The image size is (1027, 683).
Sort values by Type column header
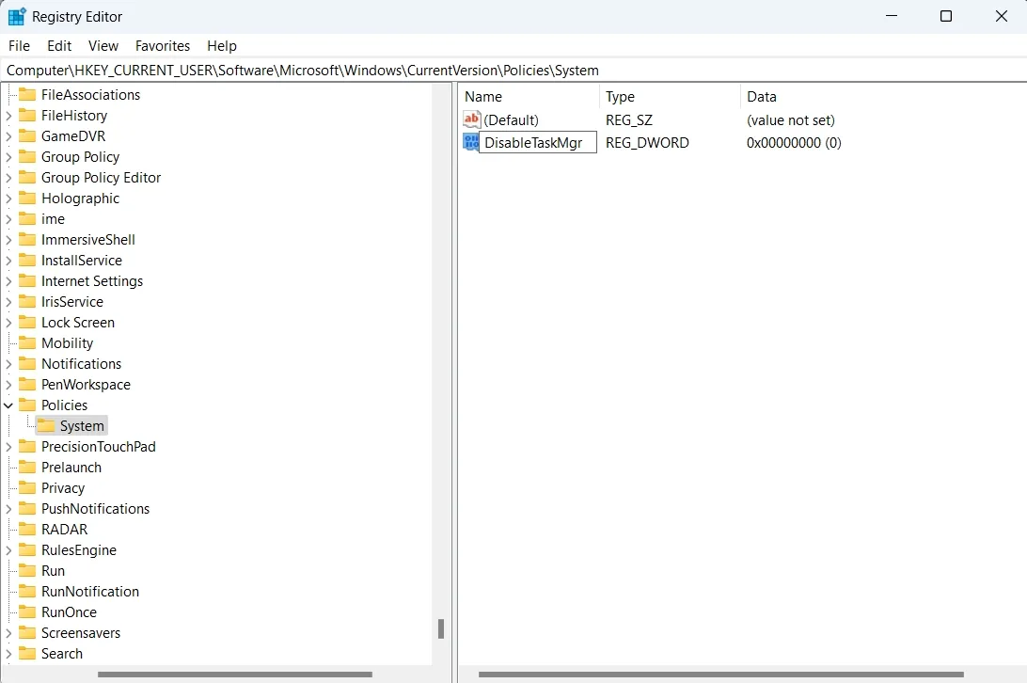point(670,96)
